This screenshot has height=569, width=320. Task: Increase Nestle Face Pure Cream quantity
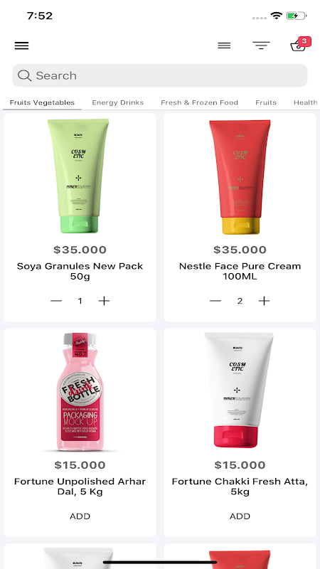pos(264,301)
